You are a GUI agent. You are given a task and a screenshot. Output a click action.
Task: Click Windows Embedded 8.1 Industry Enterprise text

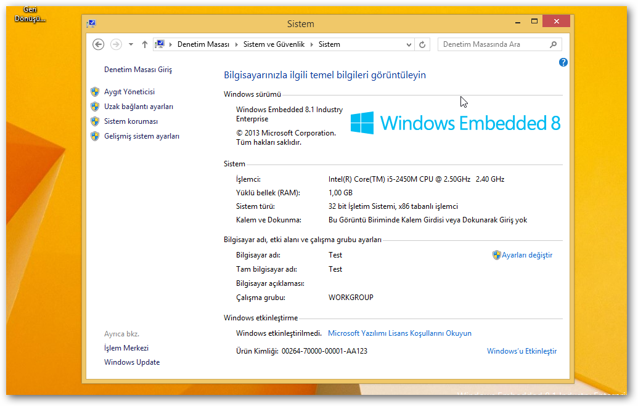pyautogui.click(x=289, y=115)
